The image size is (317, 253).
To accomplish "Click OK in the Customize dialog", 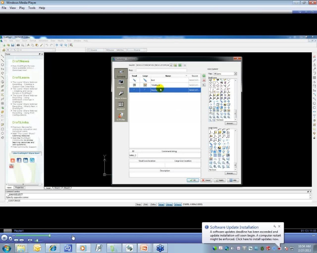I will [193, 180].
